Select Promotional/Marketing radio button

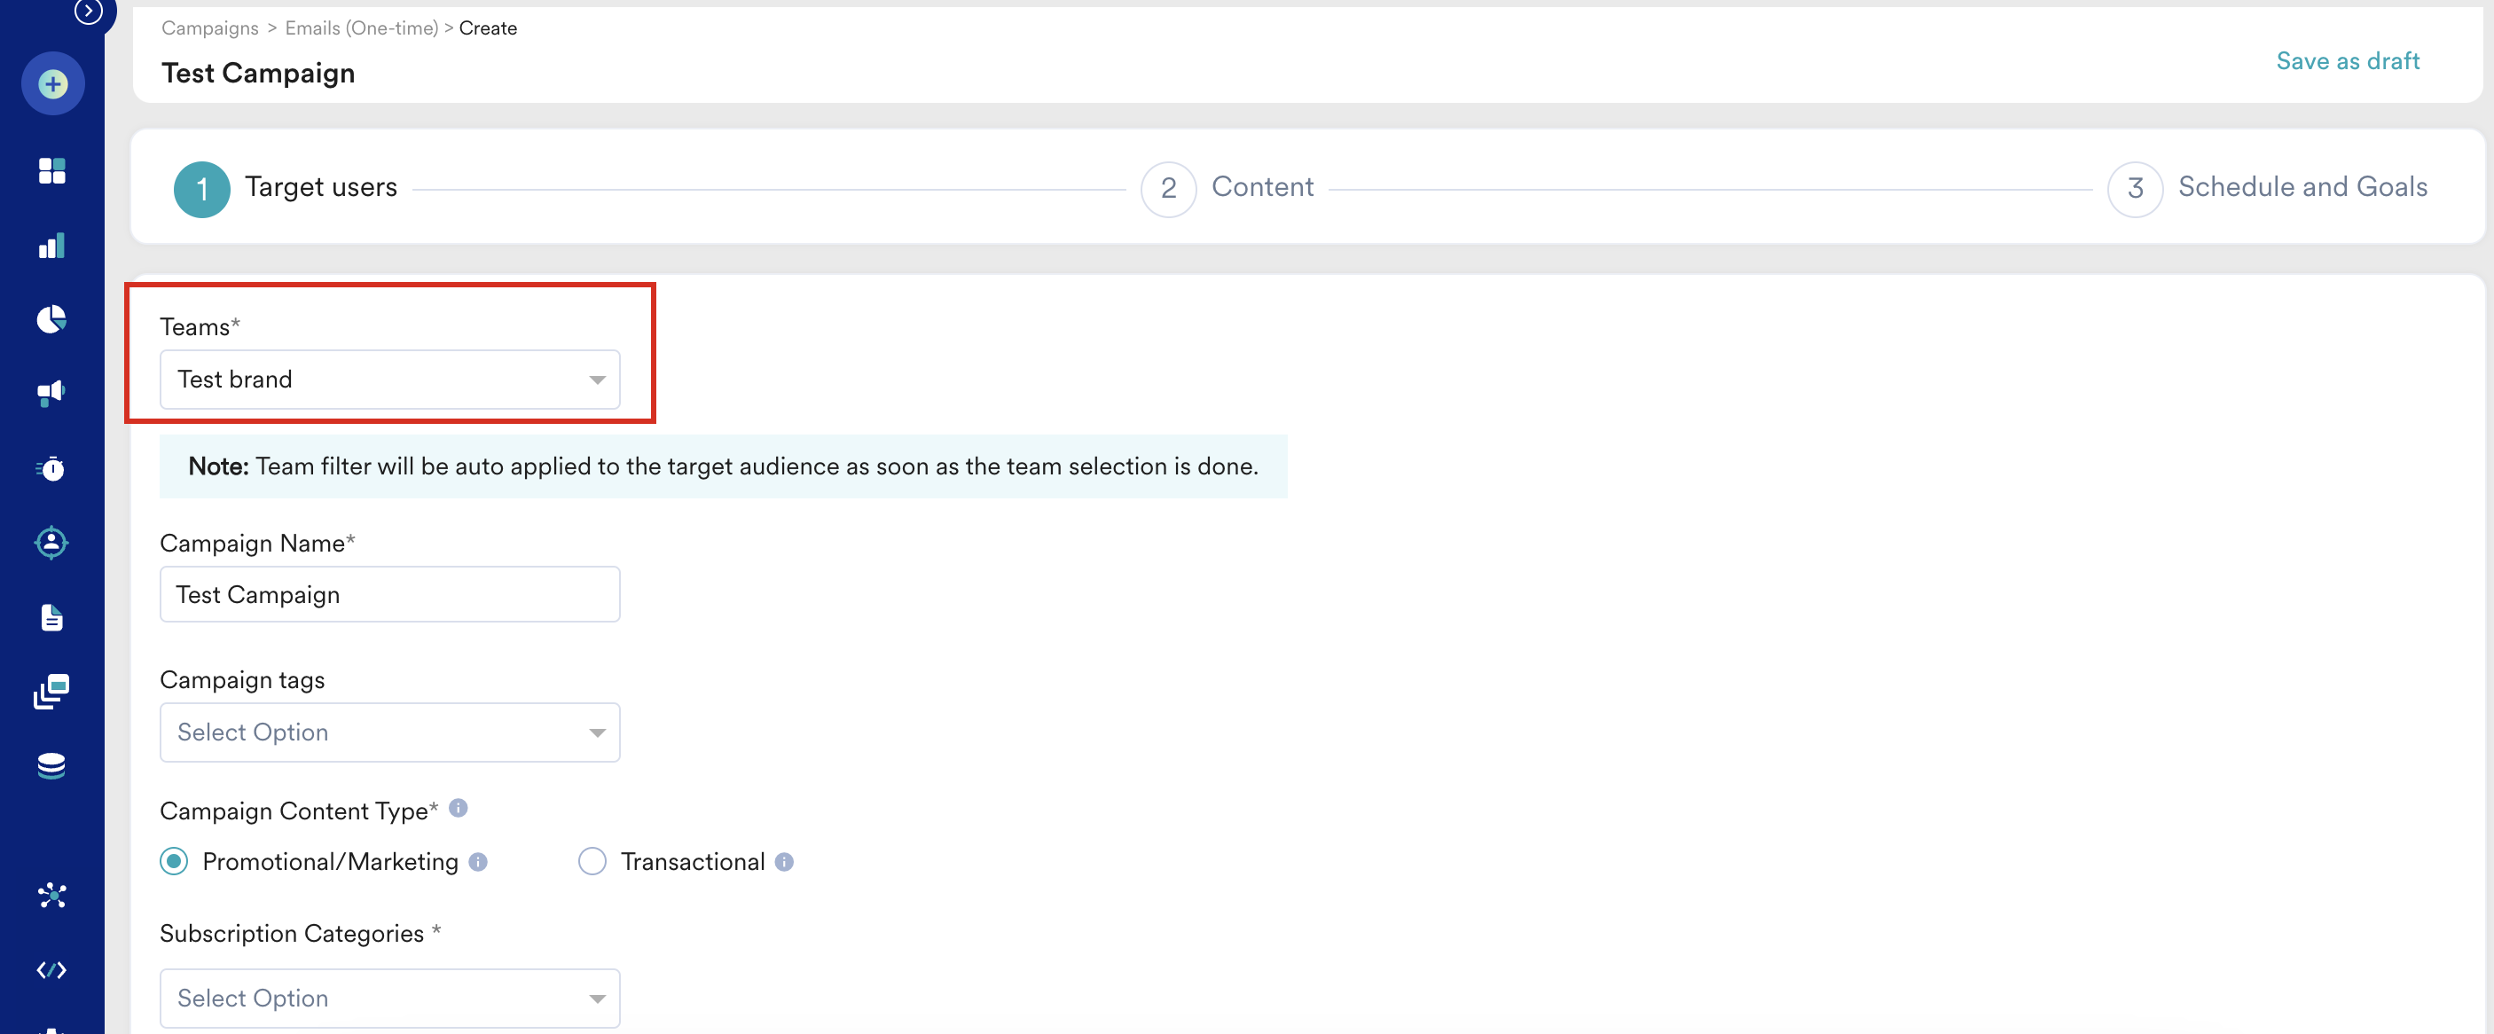pyautogui.click(x=174, y=861)
